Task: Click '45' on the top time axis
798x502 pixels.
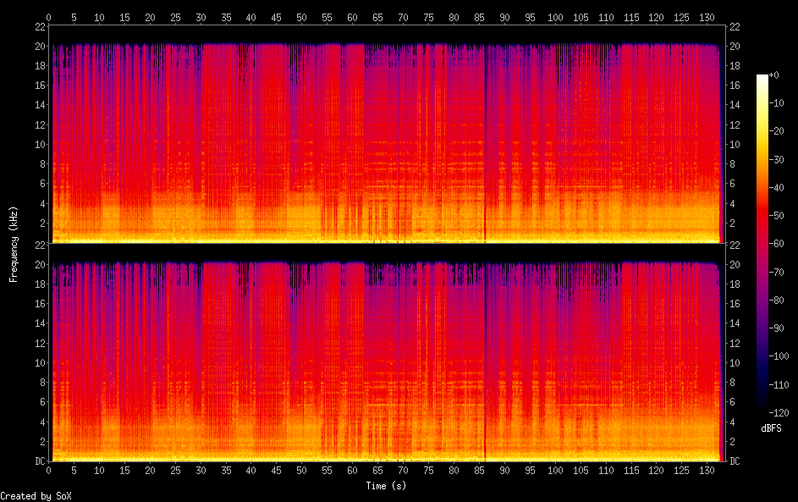Action: click(277, 17)
